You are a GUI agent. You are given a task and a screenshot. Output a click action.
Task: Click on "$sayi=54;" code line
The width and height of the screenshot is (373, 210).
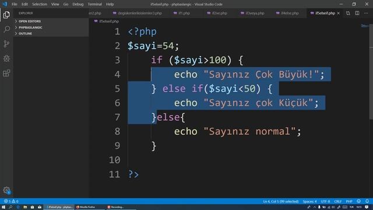153,45
